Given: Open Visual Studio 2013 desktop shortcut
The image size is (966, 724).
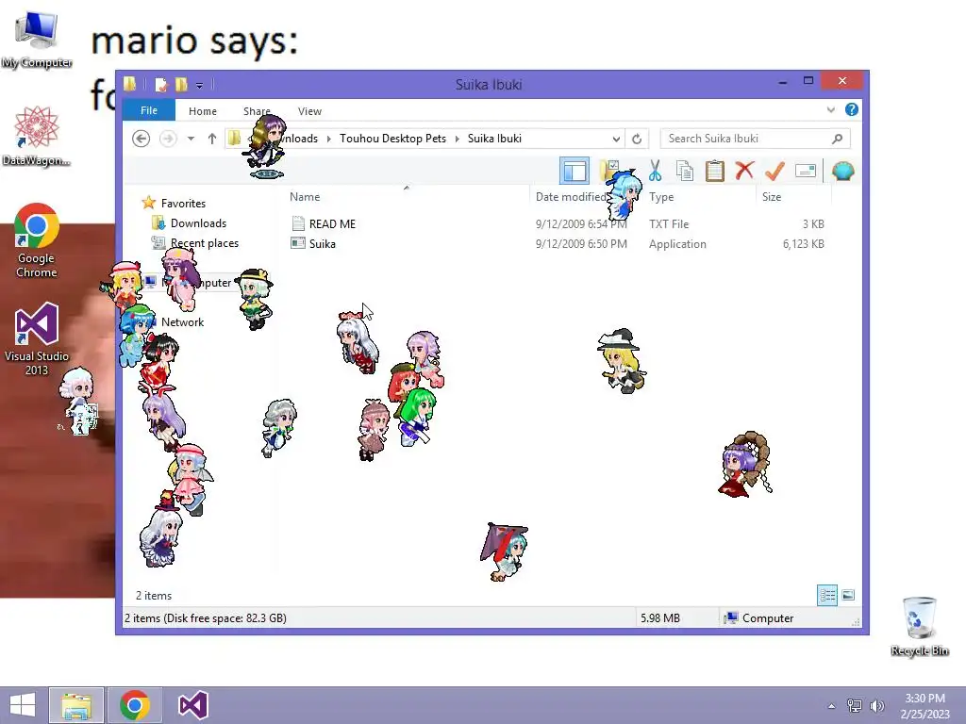Looking at the screenshot, I should (x=37, y=339).
